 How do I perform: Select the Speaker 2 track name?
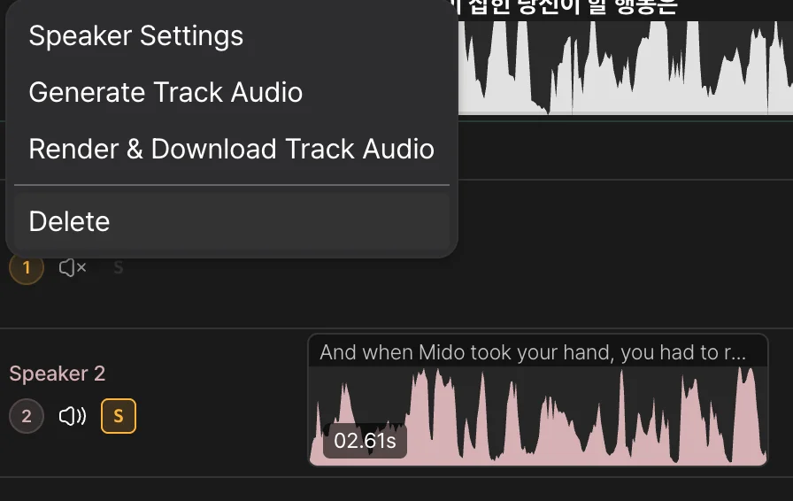click(x=57, y=374)
